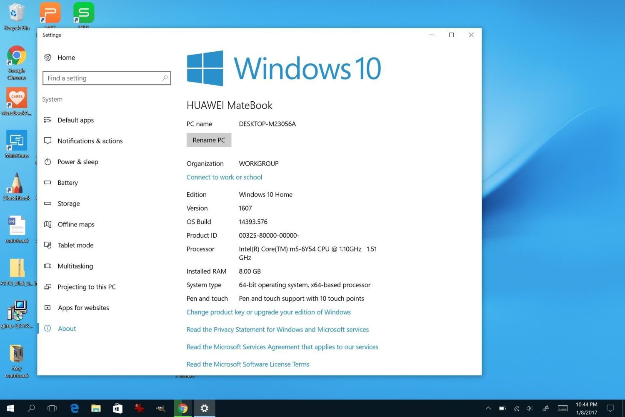Click the Storage drive icon

pos(48,203)
